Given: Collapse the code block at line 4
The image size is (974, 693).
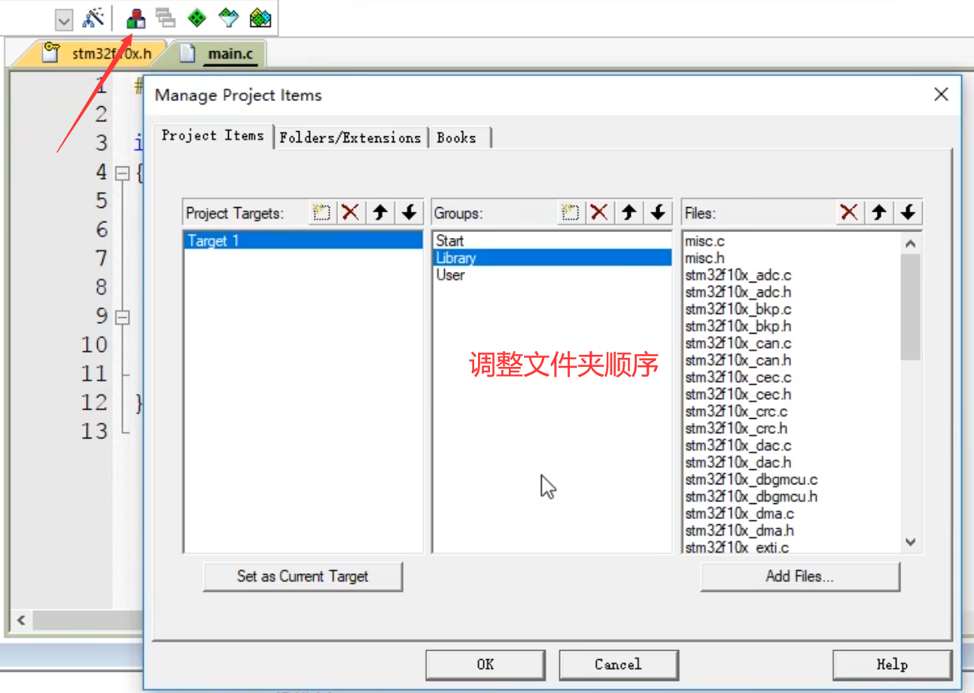Looking at the screenshot, I should pyautogui.click(x=122, y=173).
